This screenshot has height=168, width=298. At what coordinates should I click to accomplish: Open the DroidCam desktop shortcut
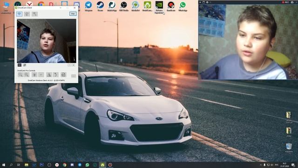pyautogui.click(x=147, y=6)
